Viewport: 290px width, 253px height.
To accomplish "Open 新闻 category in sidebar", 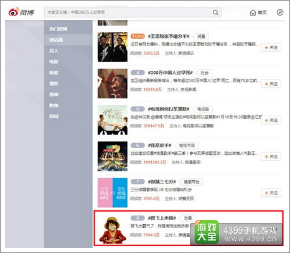I will 54,116.
